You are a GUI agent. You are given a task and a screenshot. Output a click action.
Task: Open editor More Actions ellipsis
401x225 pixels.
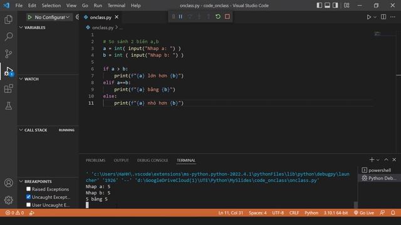pyautogui.click(x=393, y=17)
